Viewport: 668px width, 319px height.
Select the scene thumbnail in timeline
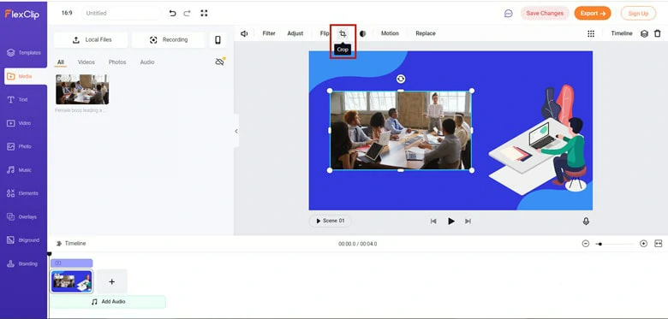coord(72,281)
